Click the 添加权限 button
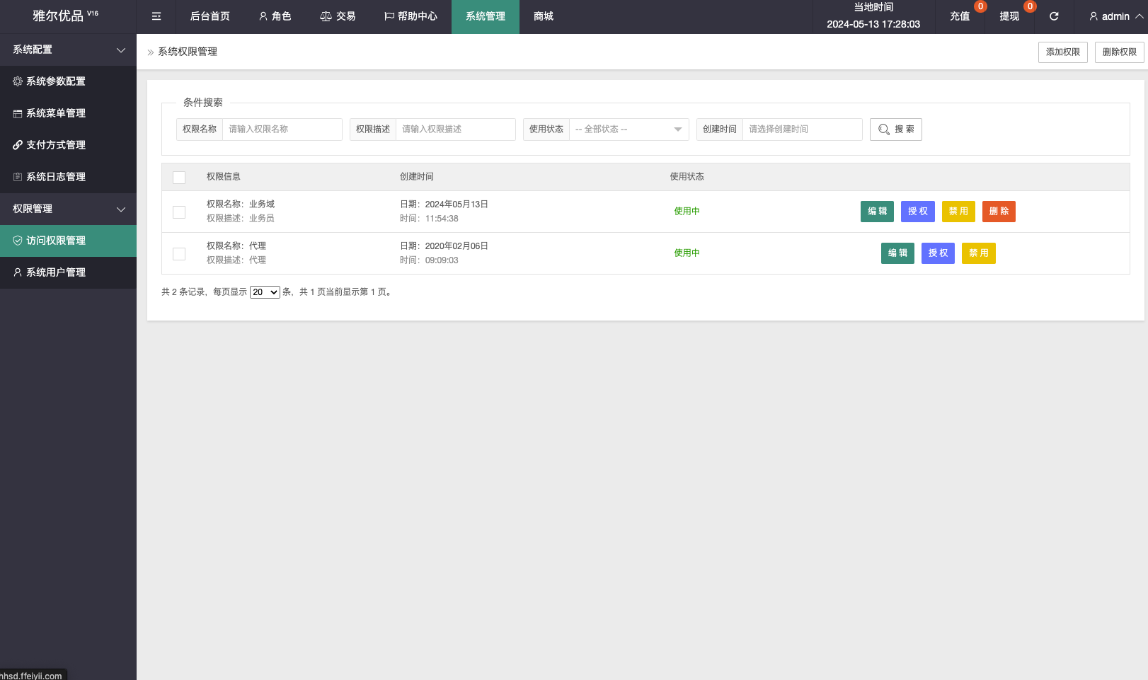 tap(1062, 52)
